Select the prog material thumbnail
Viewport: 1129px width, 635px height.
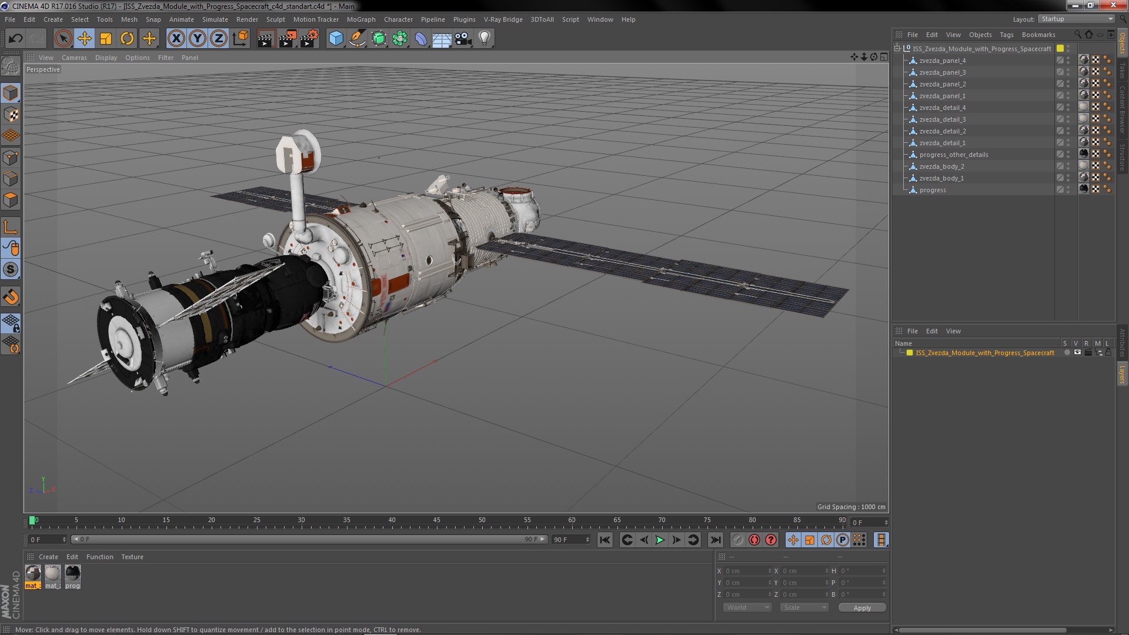72,573
